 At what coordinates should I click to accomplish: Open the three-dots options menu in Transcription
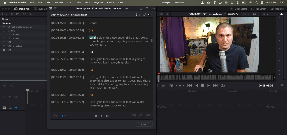click(x=153, y=8)
